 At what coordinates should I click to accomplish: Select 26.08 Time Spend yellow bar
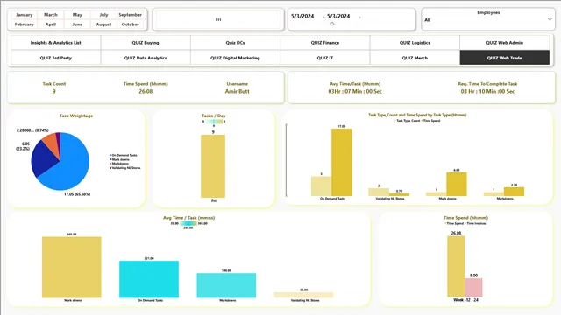pos(456,266)
